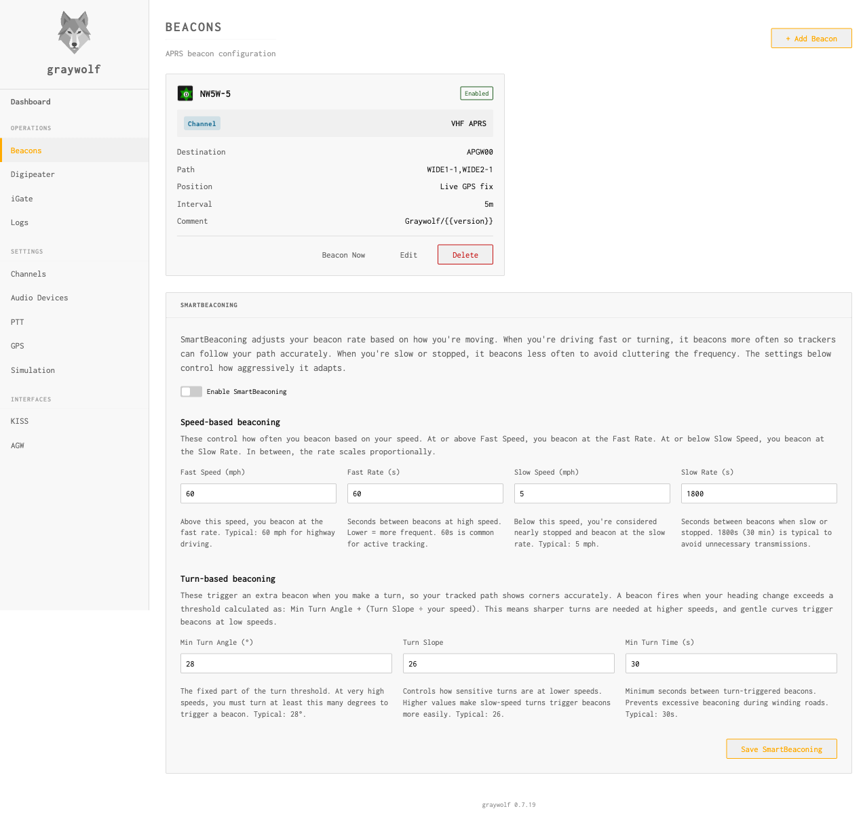Delete the NW5W-5 beacon

click(465, 254)
